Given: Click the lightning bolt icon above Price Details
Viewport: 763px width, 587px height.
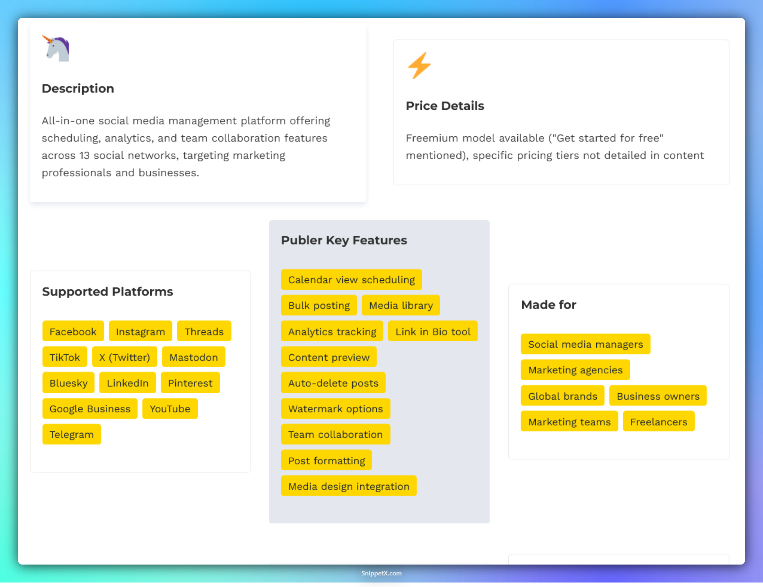Looking at the screenshot, I should click(419, 66).
